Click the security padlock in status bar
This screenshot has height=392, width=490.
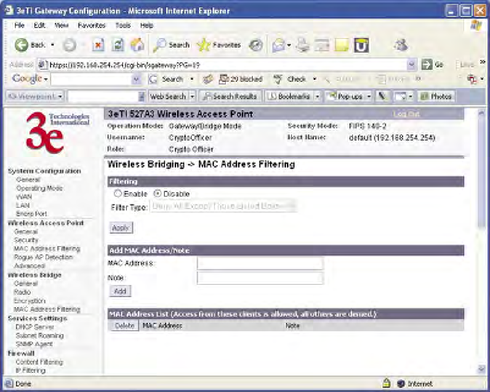[x=387, y=383]
